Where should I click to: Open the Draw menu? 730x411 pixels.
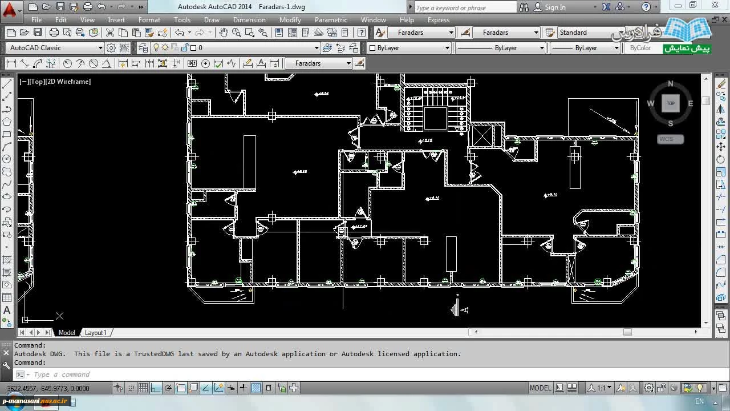coord(212,19)
